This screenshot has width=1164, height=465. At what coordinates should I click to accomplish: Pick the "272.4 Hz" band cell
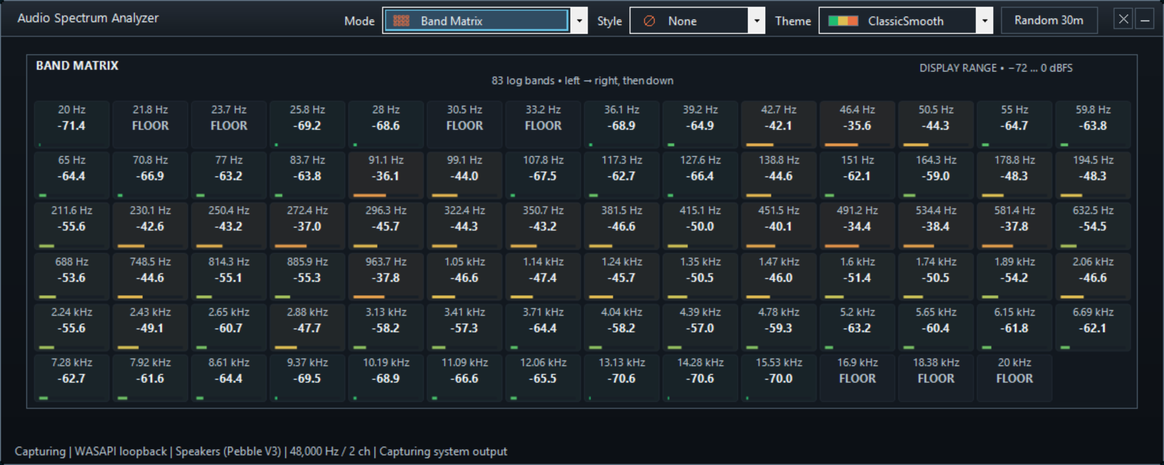point(307,225)
